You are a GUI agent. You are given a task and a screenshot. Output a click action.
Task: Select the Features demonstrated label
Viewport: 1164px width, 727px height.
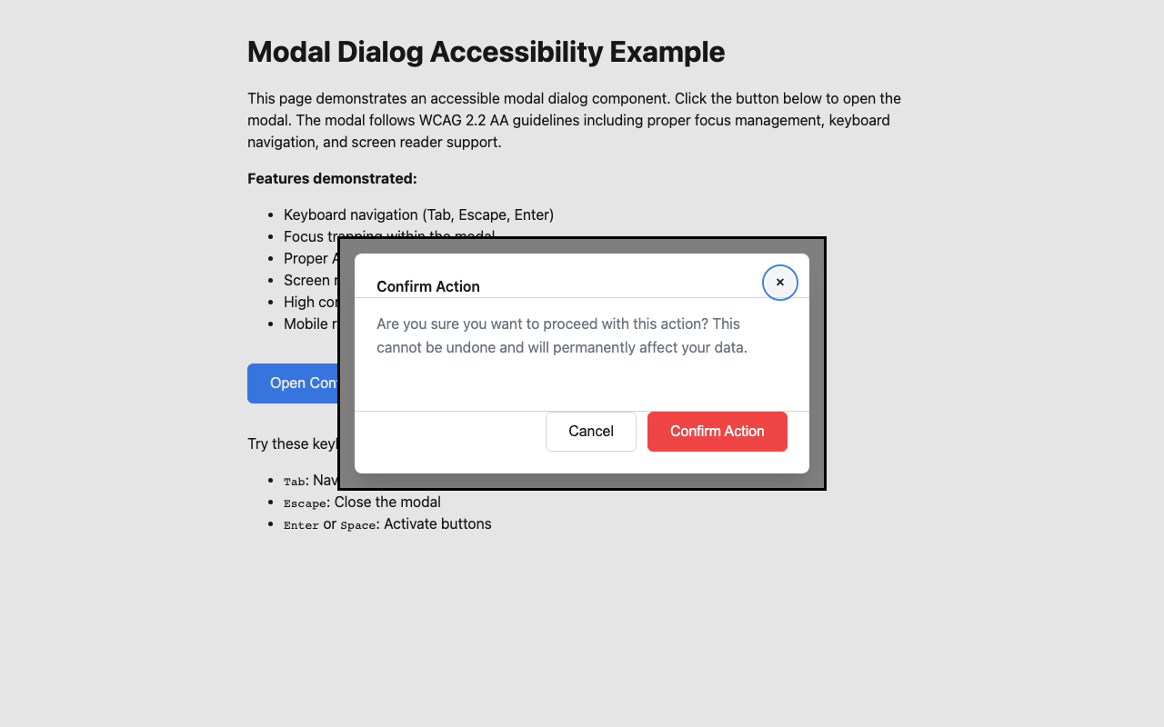pos(331,178)
